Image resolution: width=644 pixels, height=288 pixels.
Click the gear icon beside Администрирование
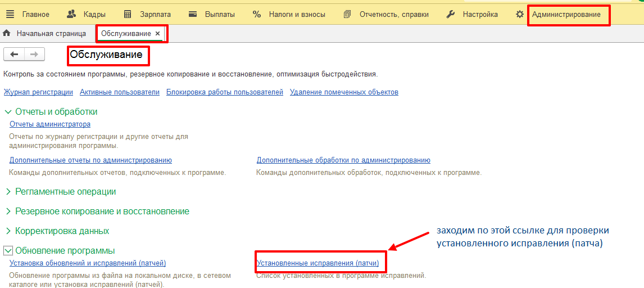pos(520,15)
